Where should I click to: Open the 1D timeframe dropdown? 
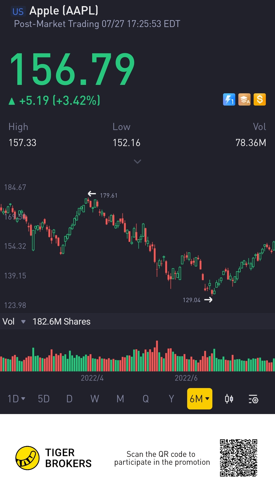(16, 399)
